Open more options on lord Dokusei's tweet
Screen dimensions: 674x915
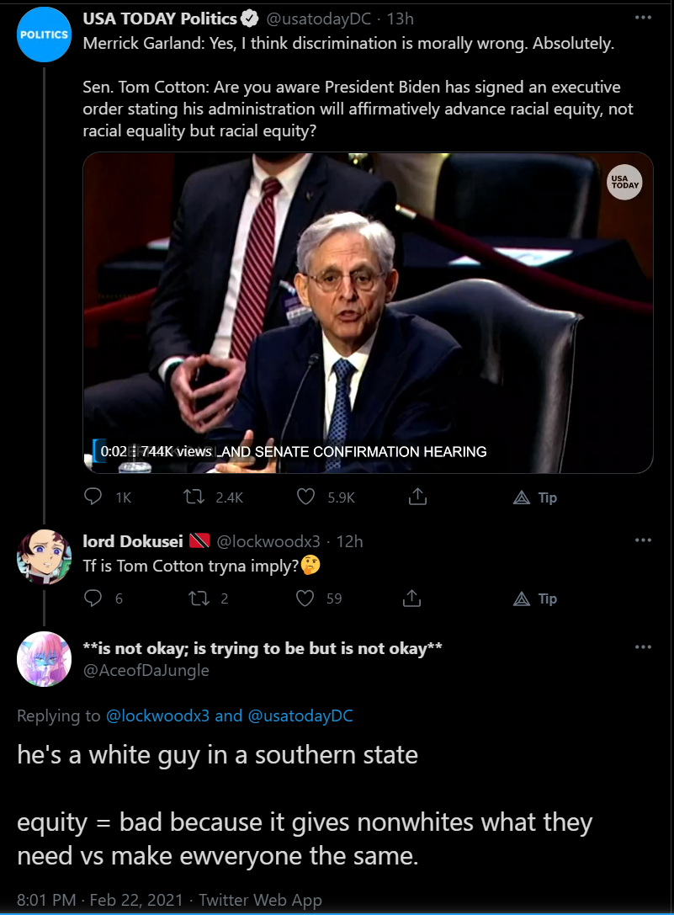pyautogui.click(x=643, y=540)
